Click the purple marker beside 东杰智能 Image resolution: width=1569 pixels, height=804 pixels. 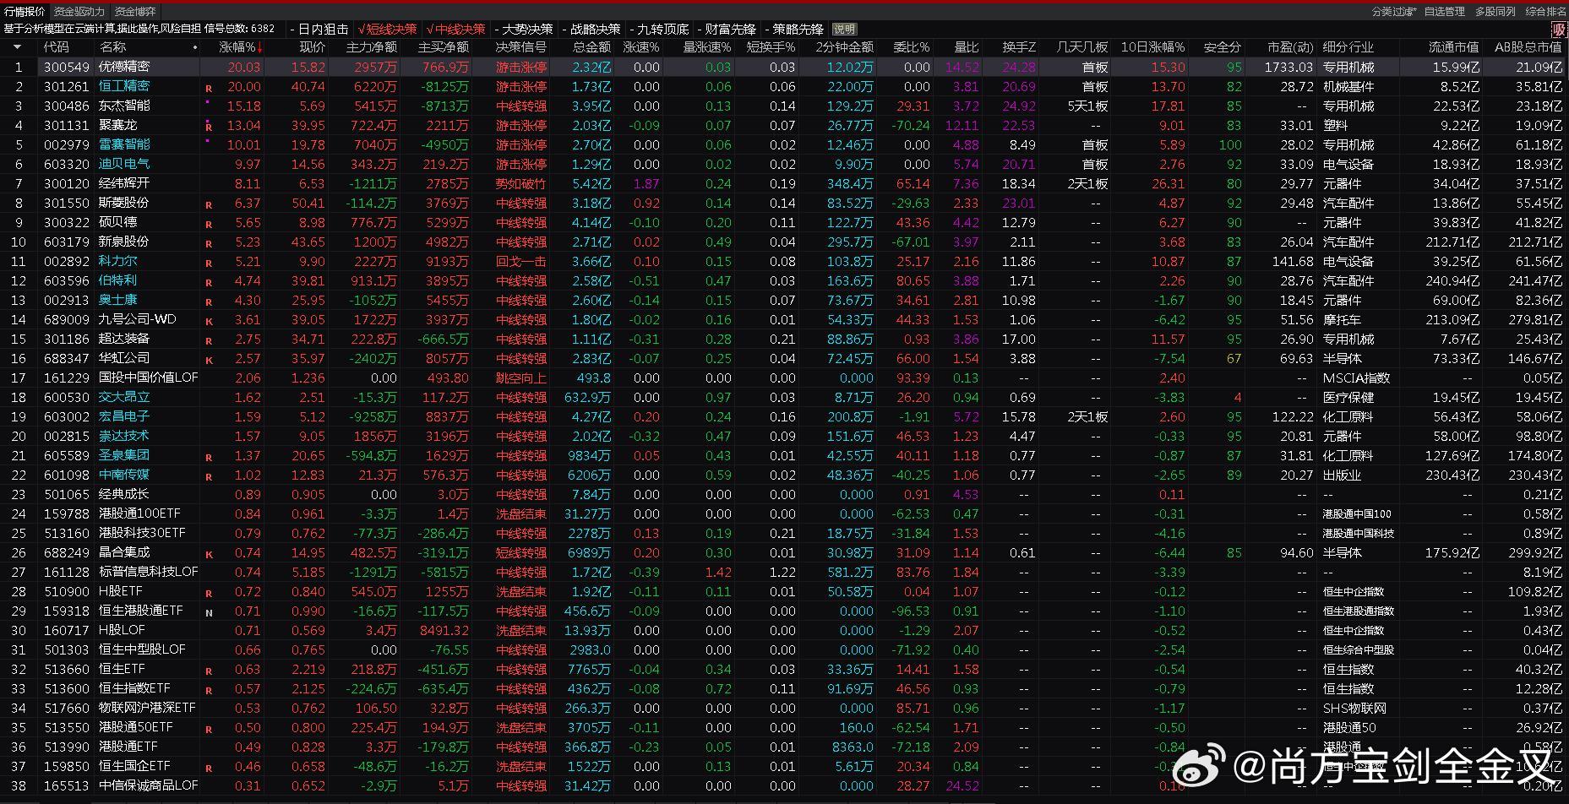point(208,102)
